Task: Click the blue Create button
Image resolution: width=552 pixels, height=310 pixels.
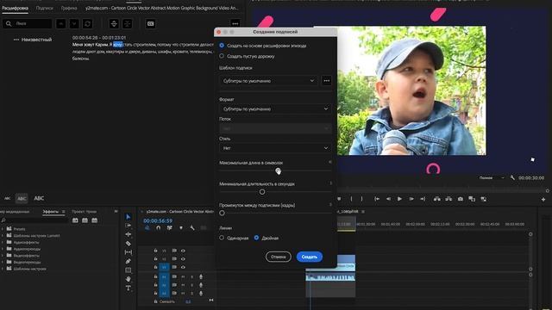Action: pos(310,257)
